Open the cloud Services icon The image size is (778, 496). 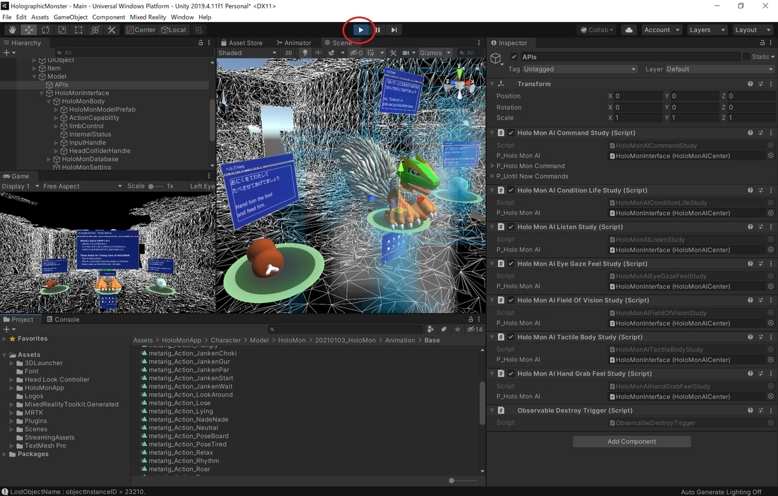coord(629,30)
